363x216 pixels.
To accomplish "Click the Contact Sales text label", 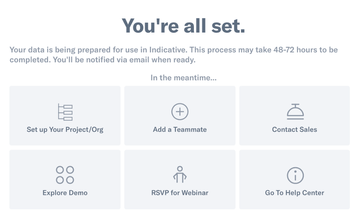I will click(294, 130).
